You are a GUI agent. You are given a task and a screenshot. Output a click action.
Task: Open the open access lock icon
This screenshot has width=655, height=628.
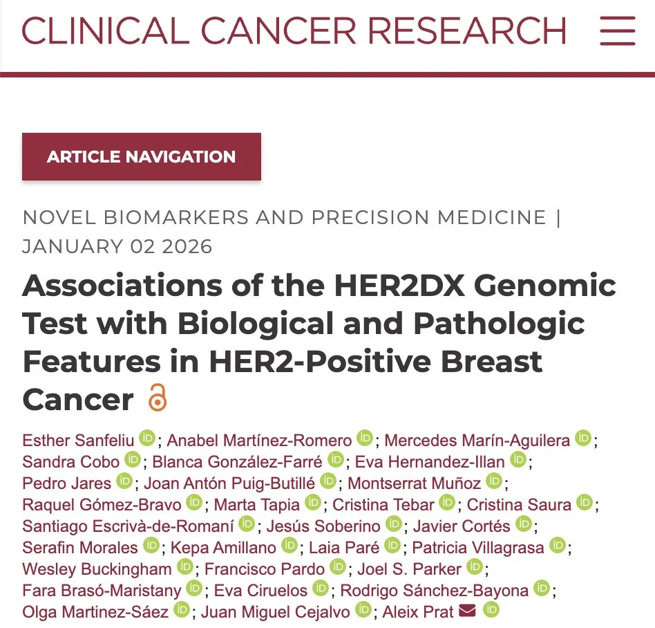pos(158,398)
